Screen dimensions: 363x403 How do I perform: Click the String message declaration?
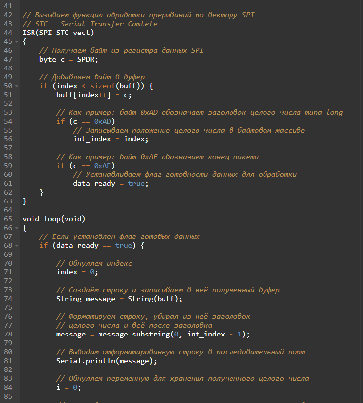click(x=119, y=299)
